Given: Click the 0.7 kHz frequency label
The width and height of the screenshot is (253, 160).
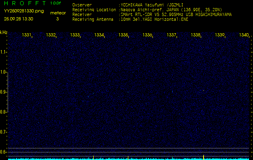Looking at the screenshot, I should coord(4,132).
